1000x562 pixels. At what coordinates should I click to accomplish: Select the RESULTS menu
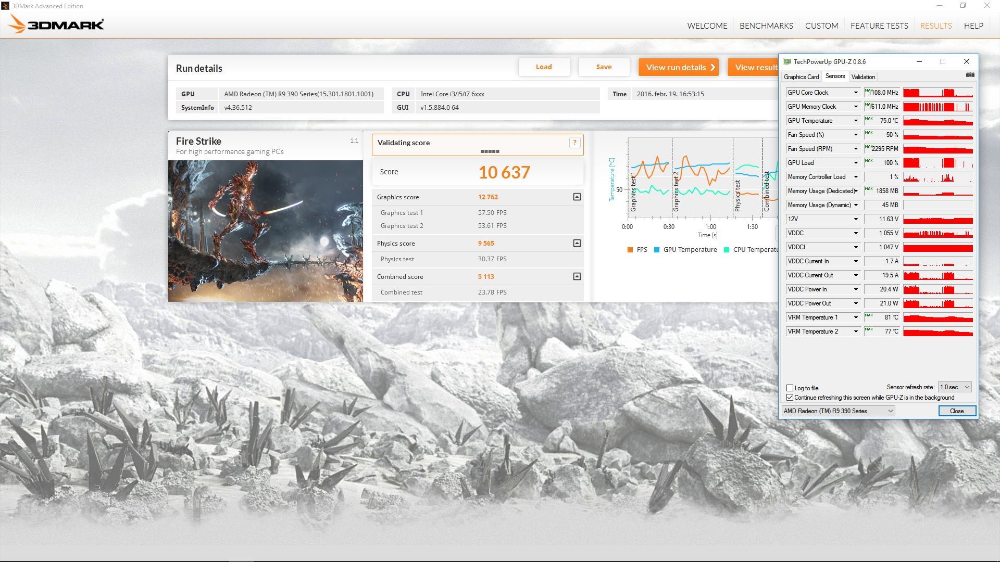(x=935, y=25)
